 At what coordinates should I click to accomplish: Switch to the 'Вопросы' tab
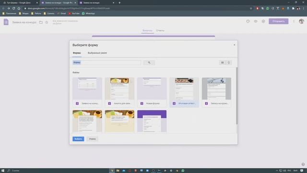(147, 31)
